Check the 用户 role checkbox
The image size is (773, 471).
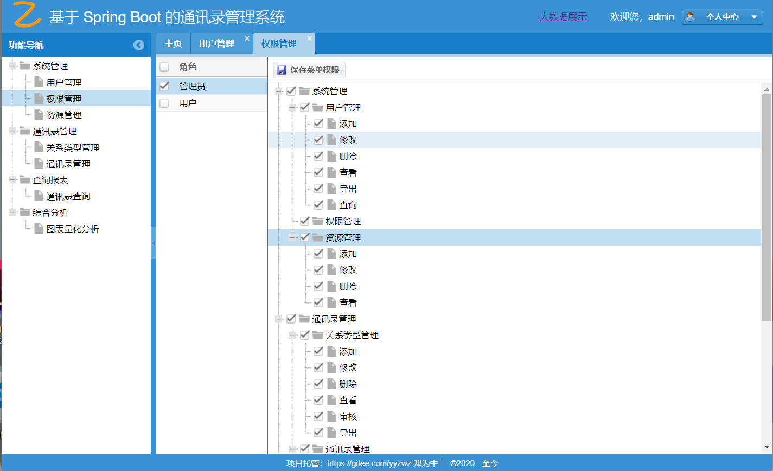click(x=164, y=103)
